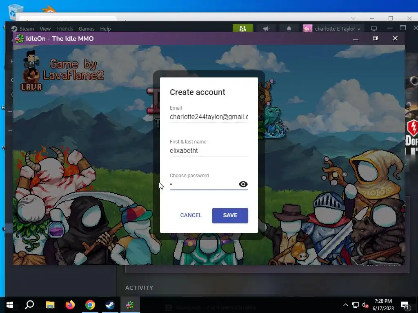Switch to Steam taskbar icon

point(110,305)
